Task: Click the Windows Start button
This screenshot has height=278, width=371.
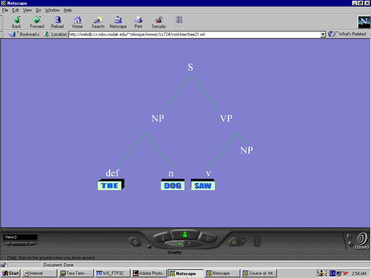Action: 11,273
